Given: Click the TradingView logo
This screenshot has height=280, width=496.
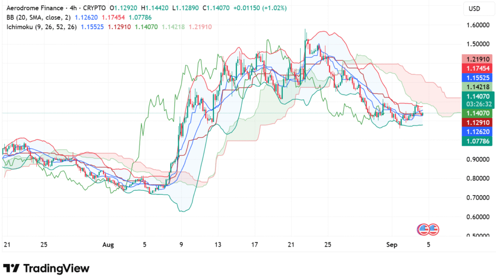Looking at the screenshot, I should tap(46, 268).
